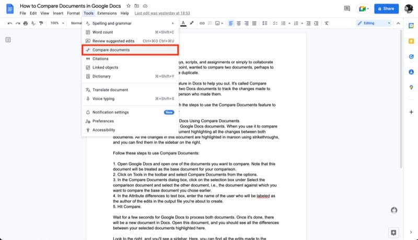Click the Redo arrow icon
Viewport: 418px width, 240px height.
(x=18, y=23)
